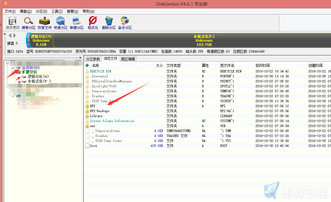Viewport: 331px width, 202px height.
Task: Collapse the 扩展分区 tree node
Action: click(x=13, y=72)
